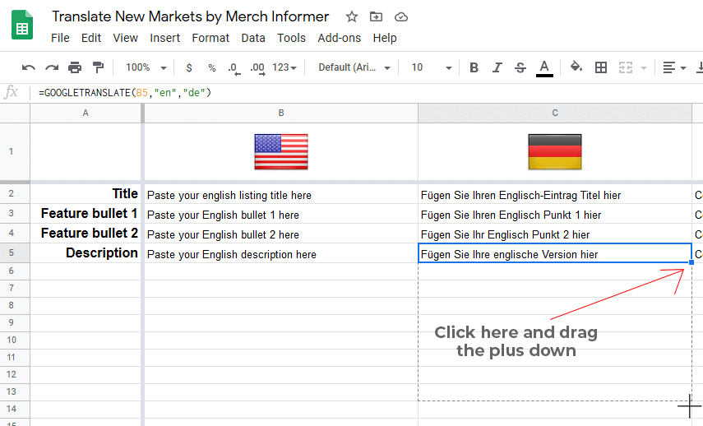Open the Fill color paint bucket
This screenshot has width=703, height=426.
(576, 67)
